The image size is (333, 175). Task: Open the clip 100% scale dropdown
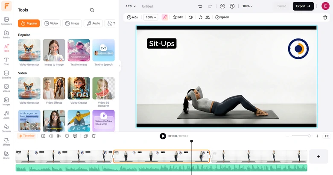coord(151,17)
